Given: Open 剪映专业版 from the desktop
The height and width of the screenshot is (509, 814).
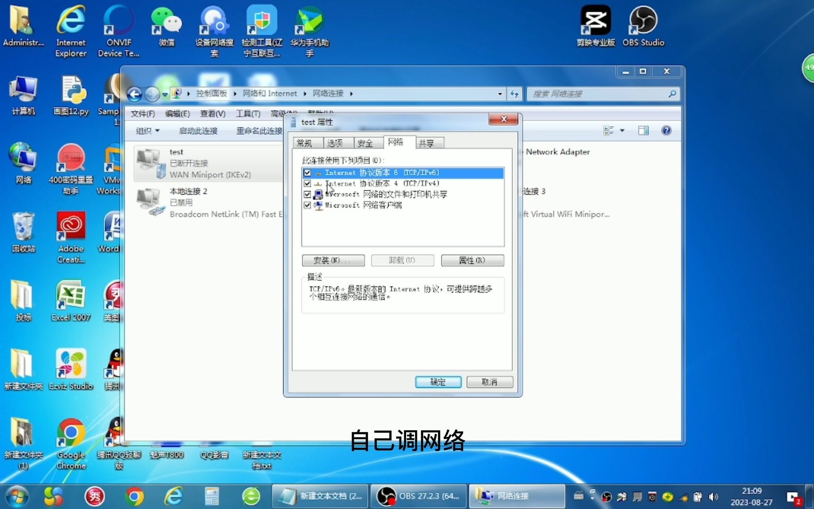Looking at the screenshot, I should pyautogui.click(x=595, y=21).
